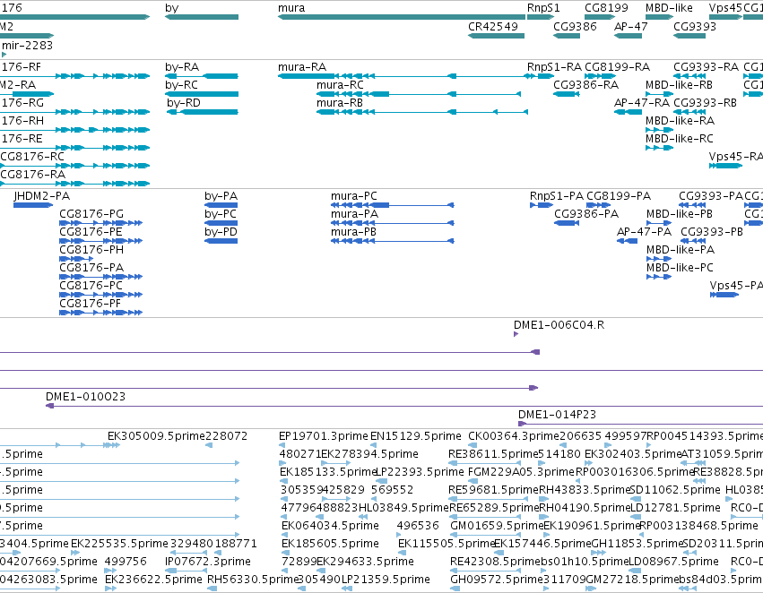Click the IP07672.3prime EST label
Screen dimensions: 763x593
(208, 562)
